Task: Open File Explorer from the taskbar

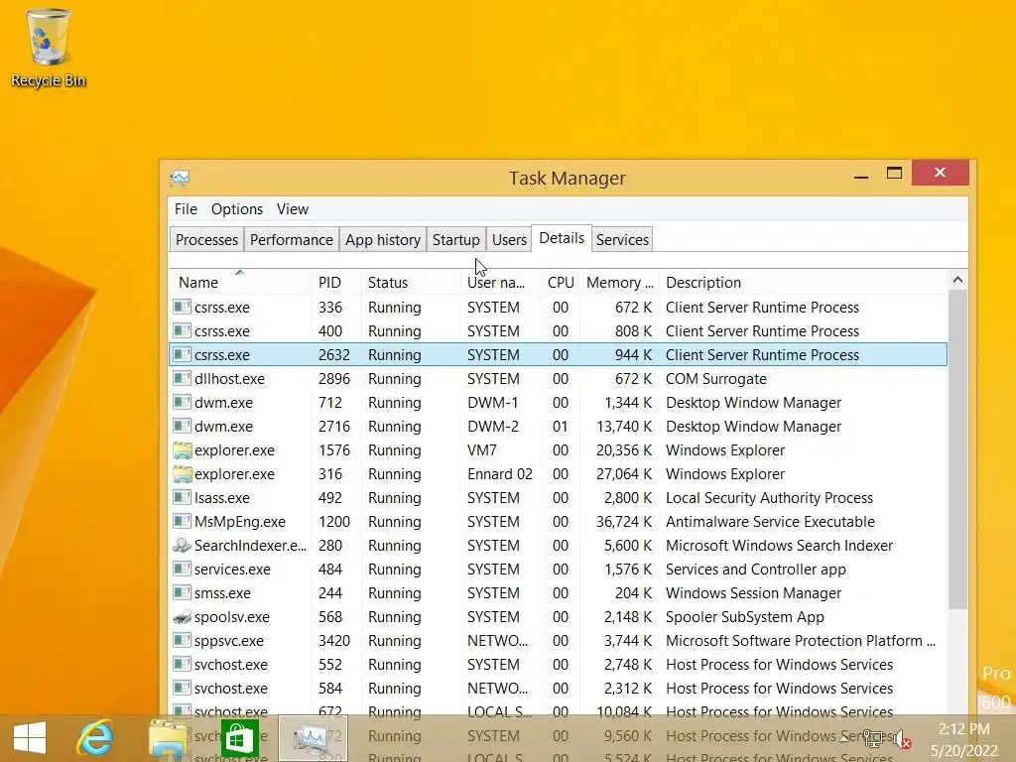Action: [x=167, y=738]
